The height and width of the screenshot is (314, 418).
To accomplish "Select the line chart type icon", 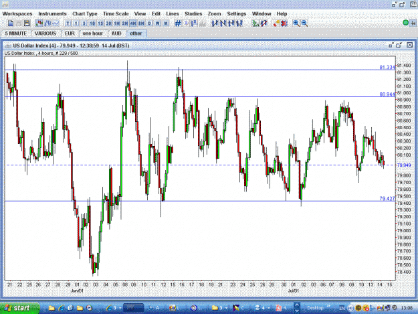I will pos(56,23).
